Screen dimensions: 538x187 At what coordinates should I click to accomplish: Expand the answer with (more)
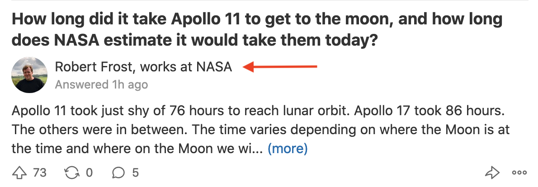(288, 148)
